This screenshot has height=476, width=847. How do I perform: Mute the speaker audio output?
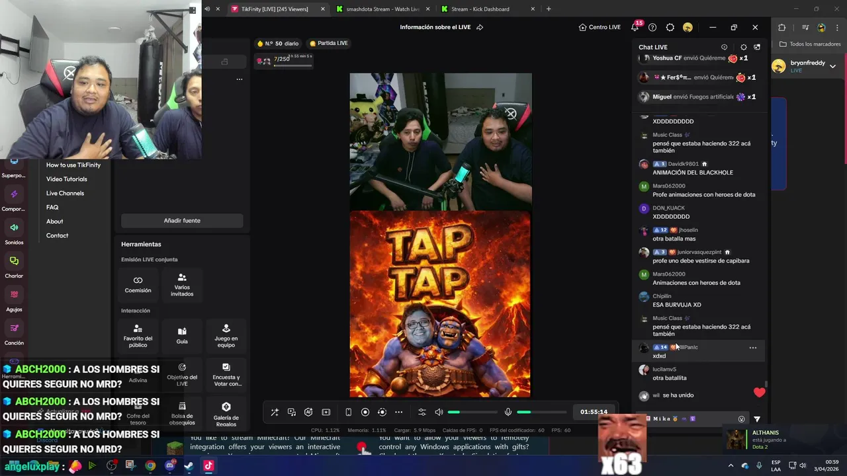[x=439, y=412]
